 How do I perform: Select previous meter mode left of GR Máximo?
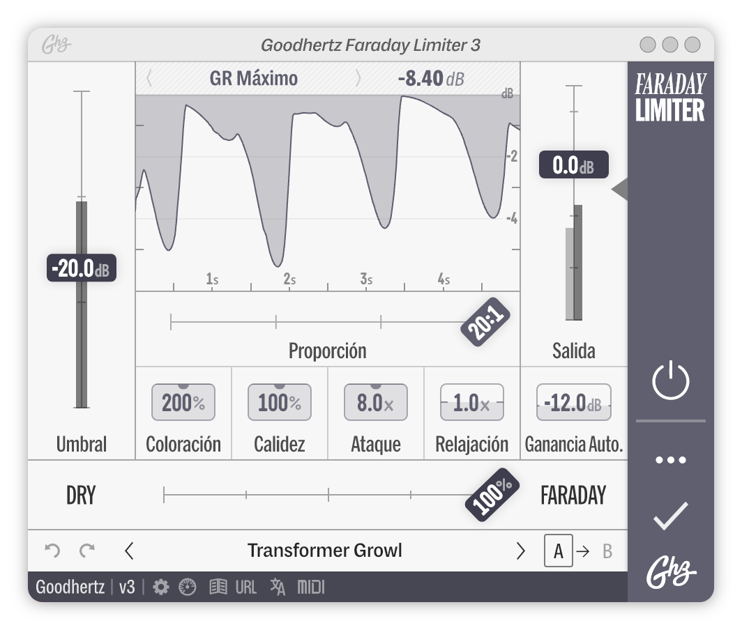[x=149, y=78]
